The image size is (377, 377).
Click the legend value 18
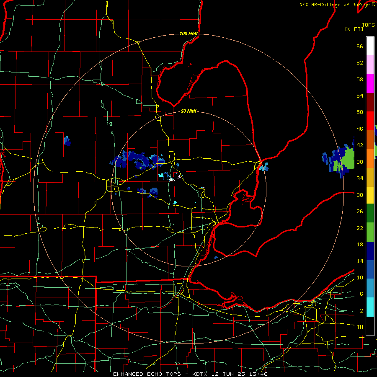pyautogui.click(x=360, y=245)
